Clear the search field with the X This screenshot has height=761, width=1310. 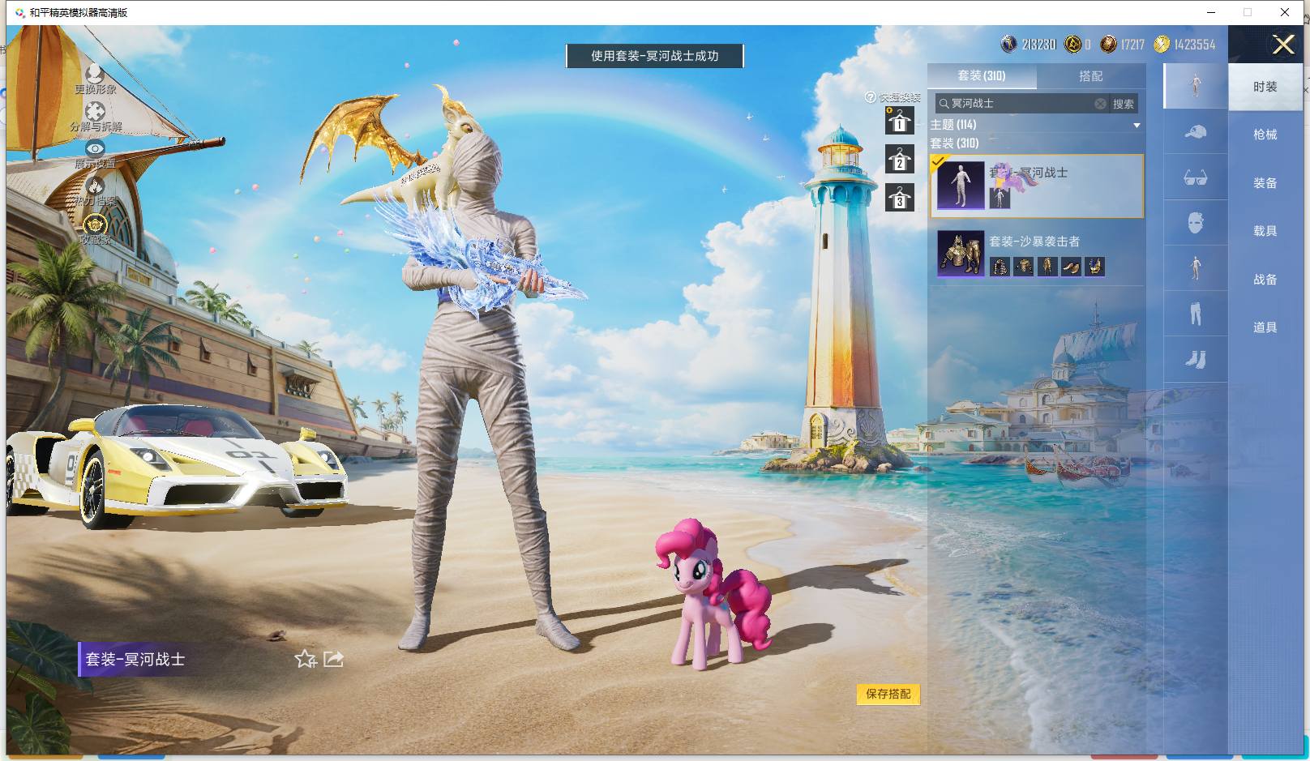[1100, 104]
